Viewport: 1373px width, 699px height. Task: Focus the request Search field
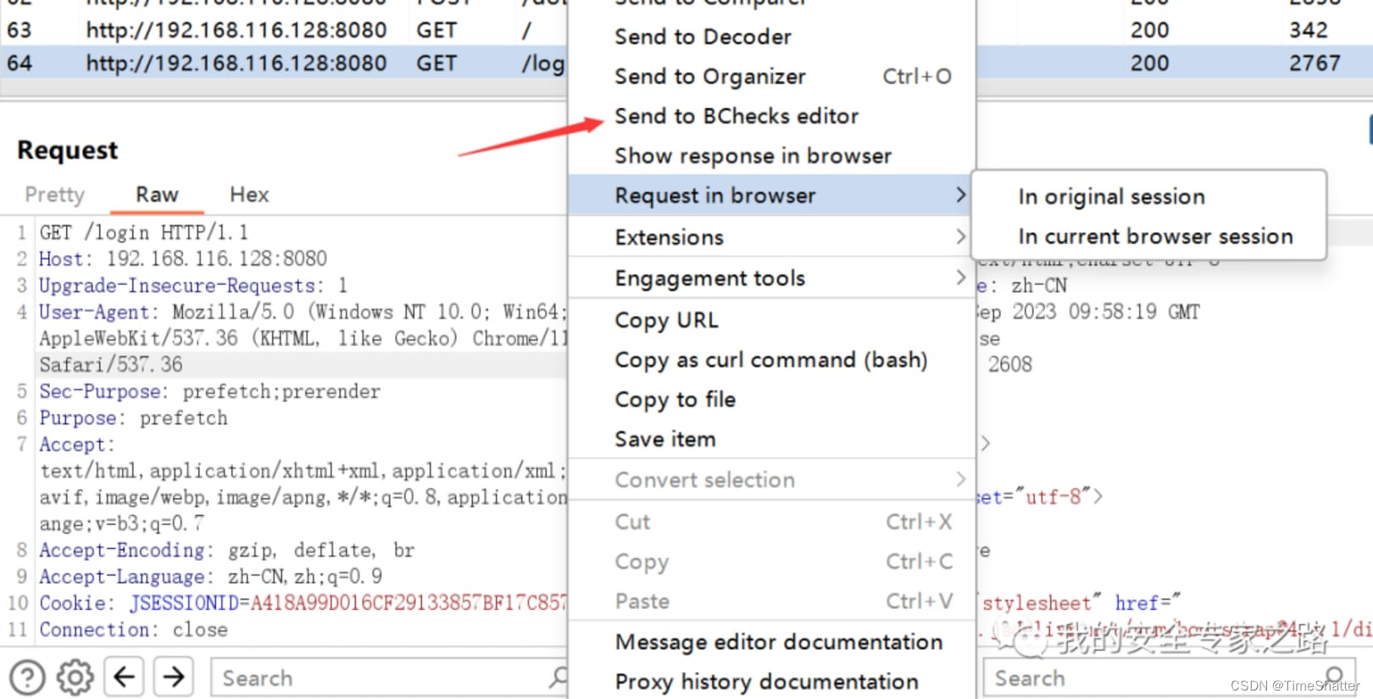pos(390,678)
